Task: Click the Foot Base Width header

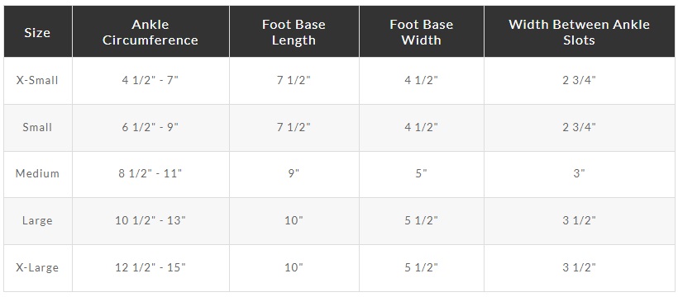Action: point(422,32)
